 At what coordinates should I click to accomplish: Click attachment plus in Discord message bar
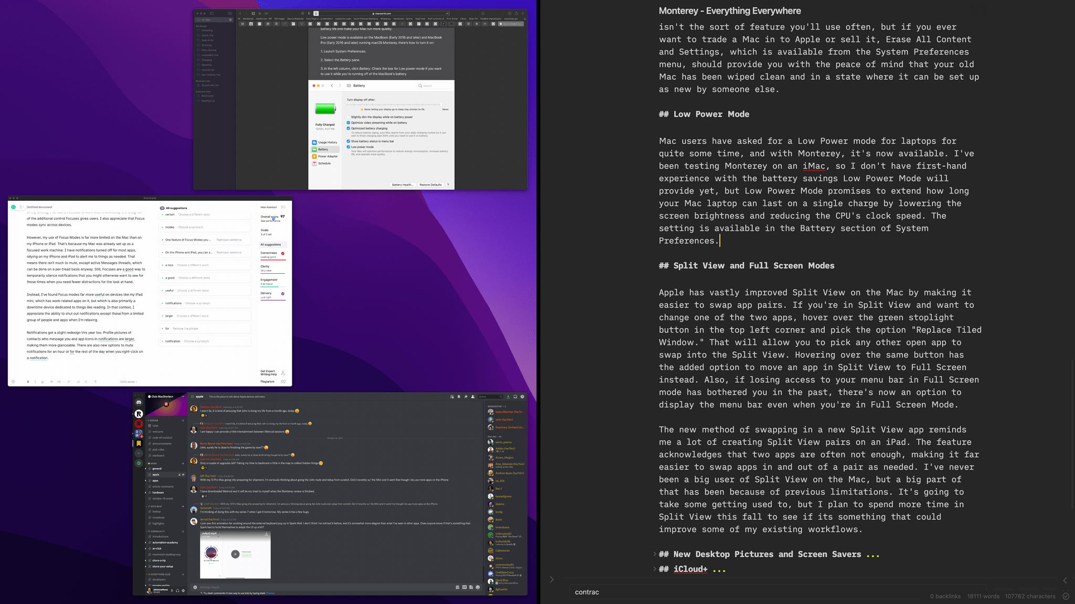(x=195, y=587)
